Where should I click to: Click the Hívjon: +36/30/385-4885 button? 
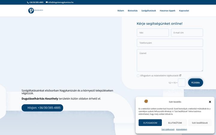pos(42,108)
